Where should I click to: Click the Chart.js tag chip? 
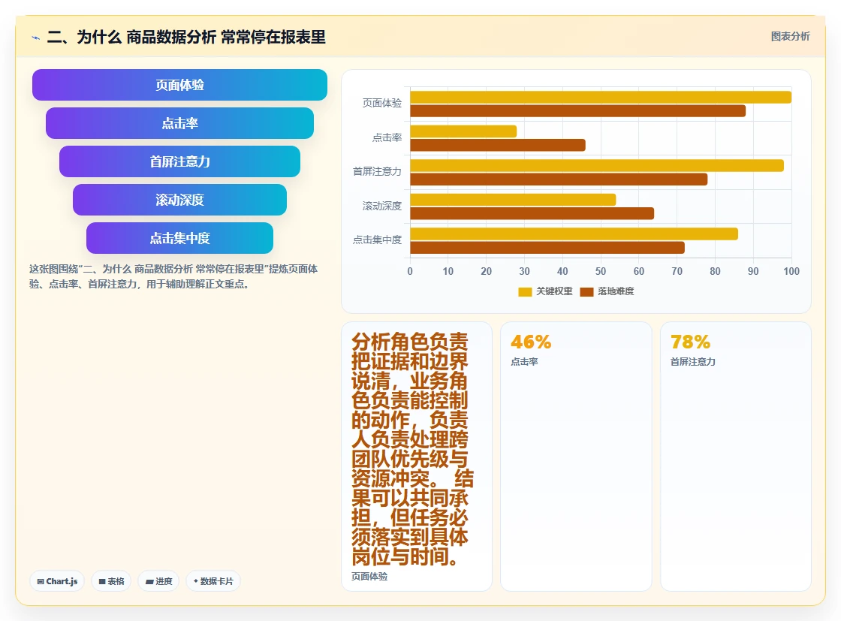click(x=57, y=581)
